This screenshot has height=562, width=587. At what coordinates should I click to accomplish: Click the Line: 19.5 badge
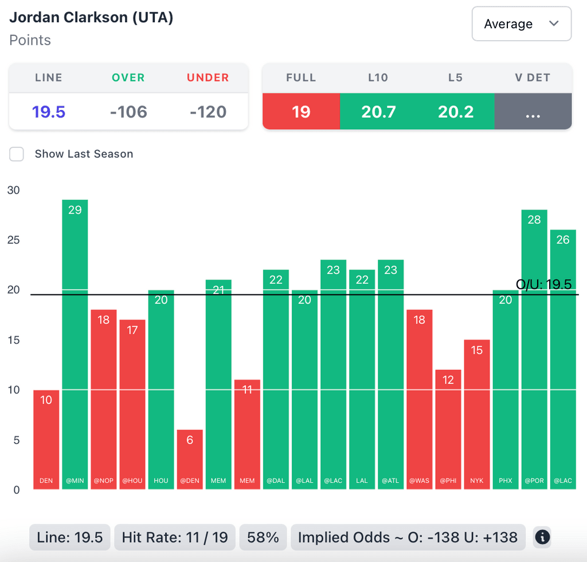click(x=69, y=537)
